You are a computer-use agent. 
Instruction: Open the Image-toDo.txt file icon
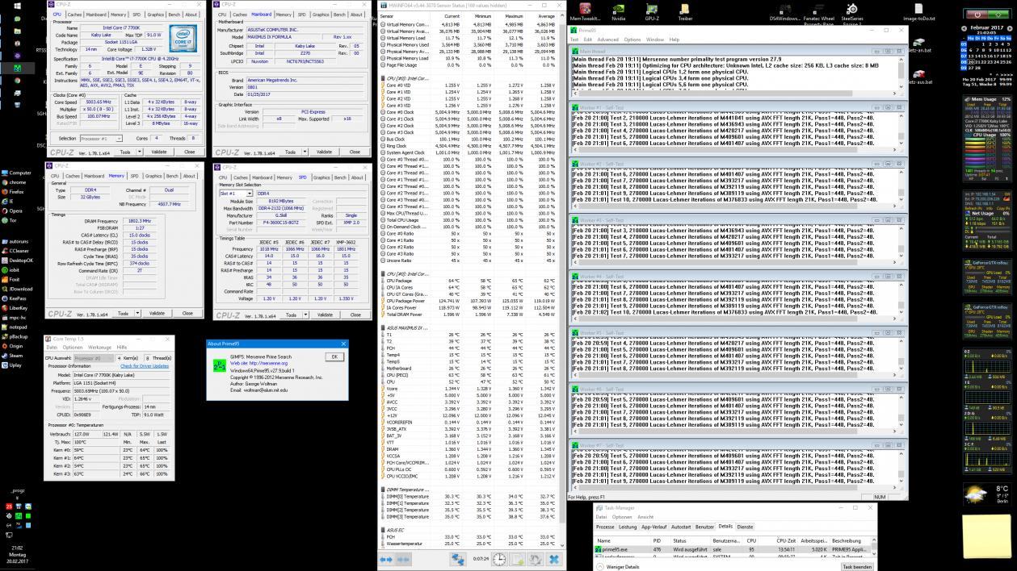(x=918, y=11)
